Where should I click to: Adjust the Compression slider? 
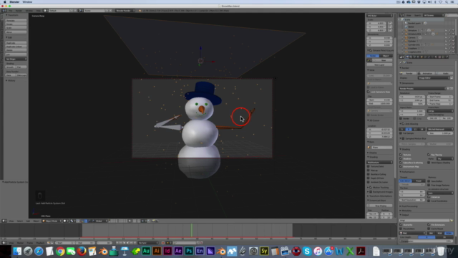coord(427,241)
